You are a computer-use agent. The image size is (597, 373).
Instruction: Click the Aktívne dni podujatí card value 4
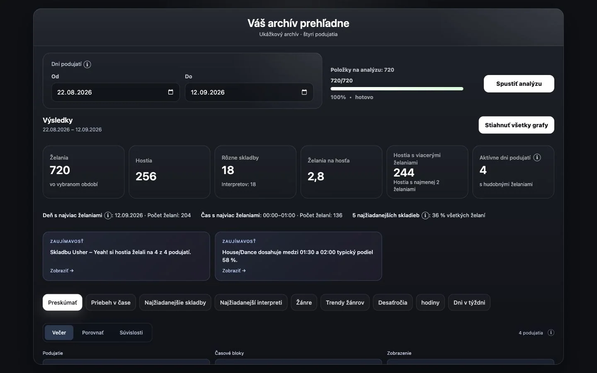483,170
